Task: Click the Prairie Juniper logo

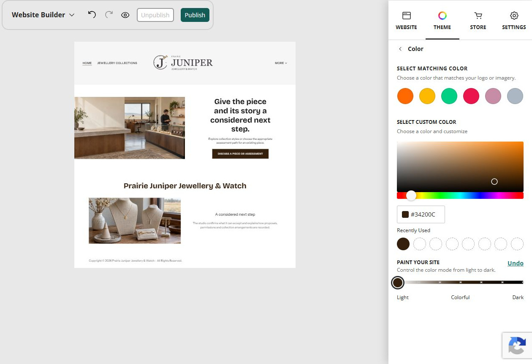Action: click(183, 63)
